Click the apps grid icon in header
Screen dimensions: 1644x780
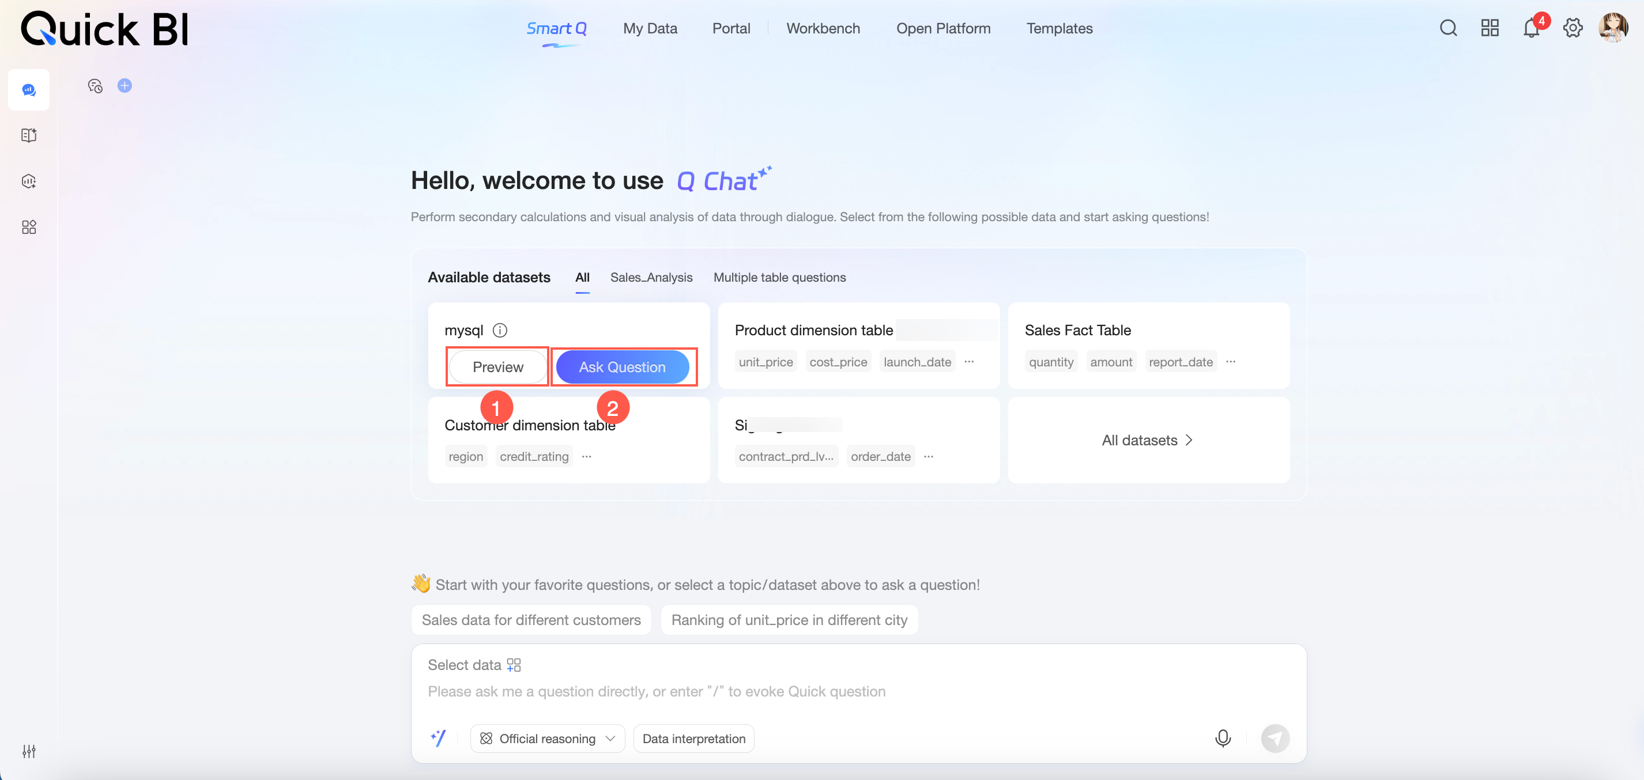coord(1490,28)
